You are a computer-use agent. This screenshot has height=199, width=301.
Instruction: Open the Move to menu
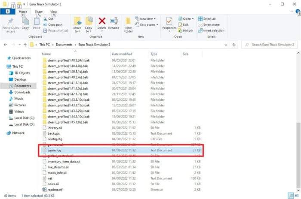click(77, 25)
